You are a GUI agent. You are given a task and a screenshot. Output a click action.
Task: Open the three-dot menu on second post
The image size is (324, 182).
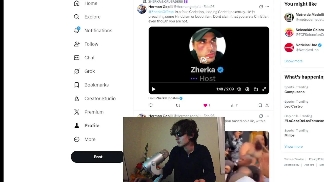pos(267,116)
